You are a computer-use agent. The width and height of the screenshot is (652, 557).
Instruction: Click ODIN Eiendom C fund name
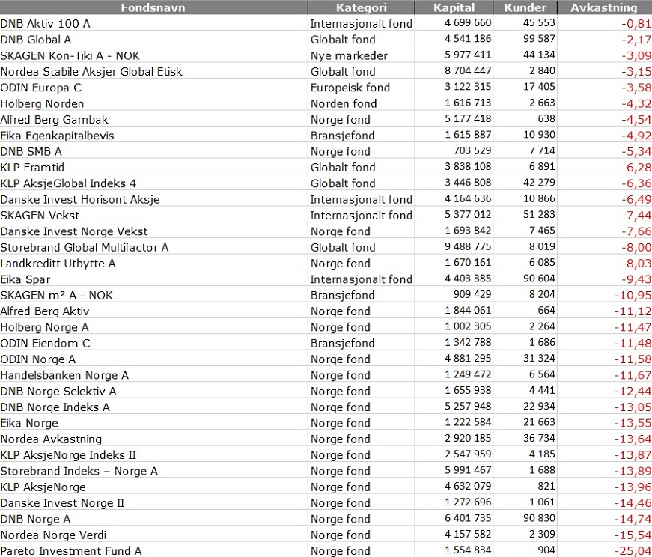point(46,343)
